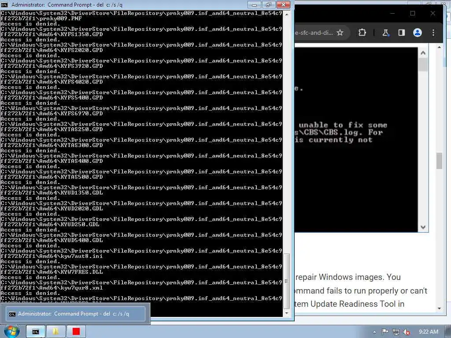Open the red square taskbar icon
This screenshot has height=338, width=451.
click(76, 332)
